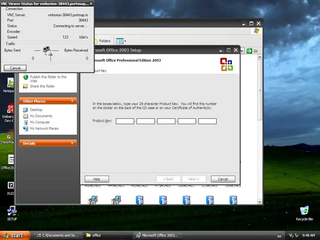Click the first Product Key input box
This screenshot has height=240, width=320.
pos(125,121)
